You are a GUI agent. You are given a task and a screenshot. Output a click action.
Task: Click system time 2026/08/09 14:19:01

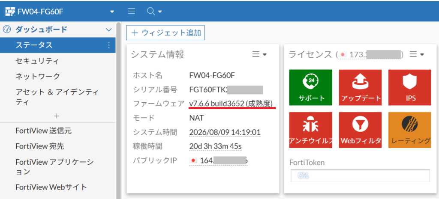point(225,132)
